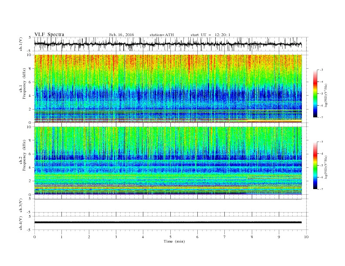The image size is (345, 266).
Task: Select the ch.2 colorbar log(PSD) label
Action: click(x=326, y=167)
